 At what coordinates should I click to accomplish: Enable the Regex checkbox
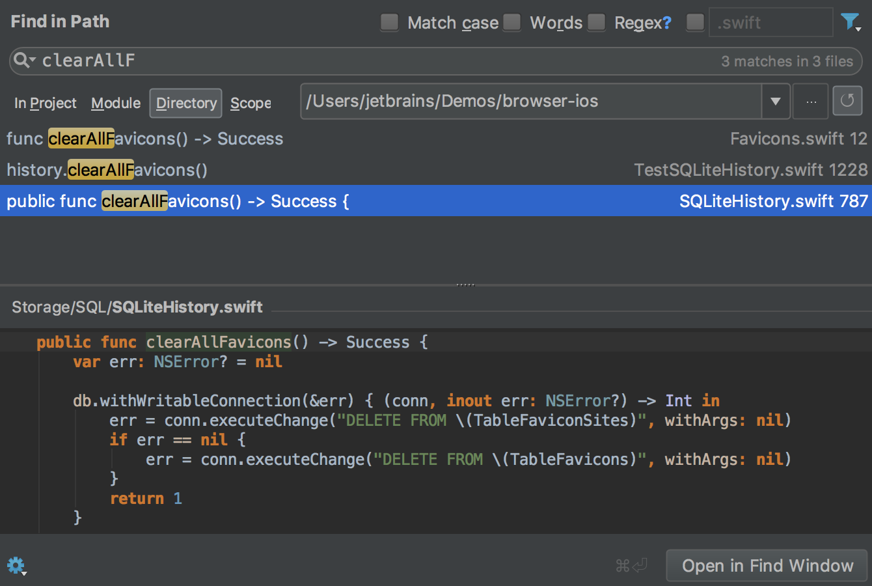coord(596,22)
